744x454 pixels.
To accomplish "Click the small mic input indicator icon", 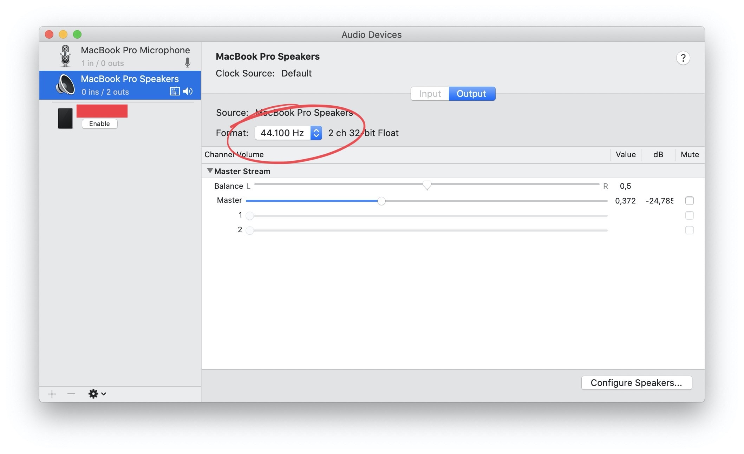I will pyautogui.click(x=188, y=63).
